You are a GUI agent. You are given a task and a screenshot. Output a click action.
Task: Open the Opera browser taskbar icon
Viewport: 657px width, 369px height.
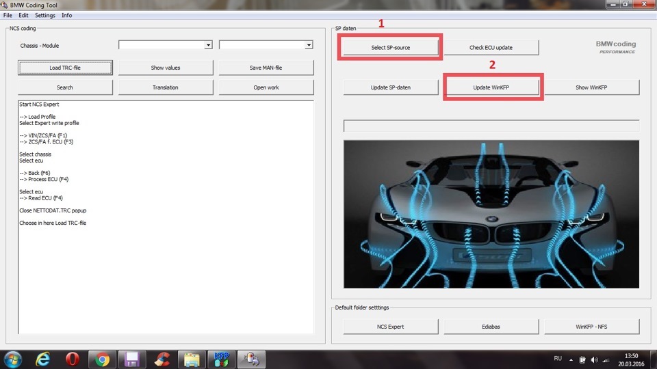pos(73,359)
